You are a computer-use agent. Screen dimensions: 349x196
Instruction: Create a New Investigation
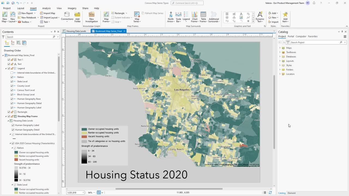[x=91, y=17]
